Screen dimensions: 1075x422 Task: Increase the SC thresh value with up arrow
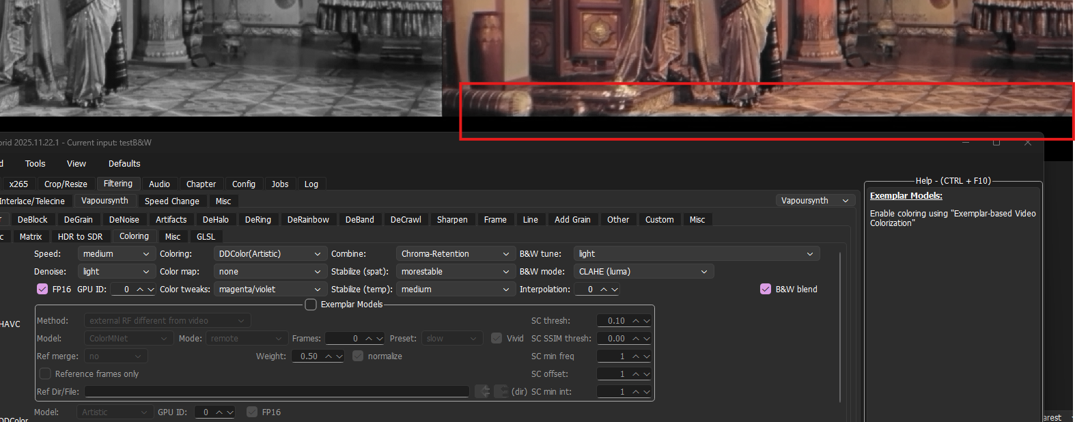pos(636,321)
